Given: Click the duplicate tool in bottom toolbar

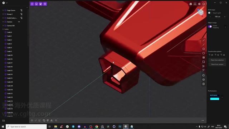Looking at the screenshot, I should pos(56,120).
